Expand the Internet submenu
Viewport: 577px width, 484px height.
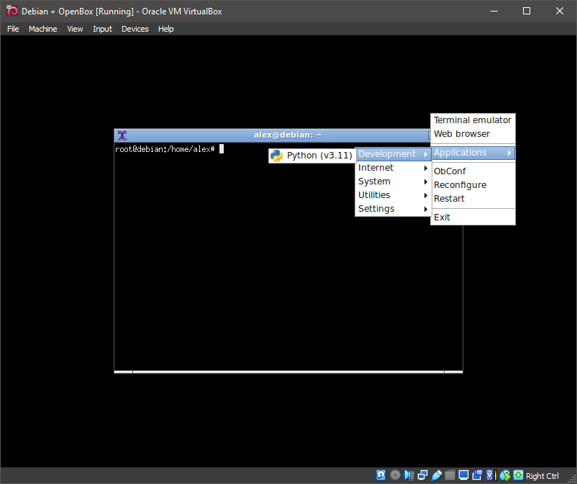[376, 167]
